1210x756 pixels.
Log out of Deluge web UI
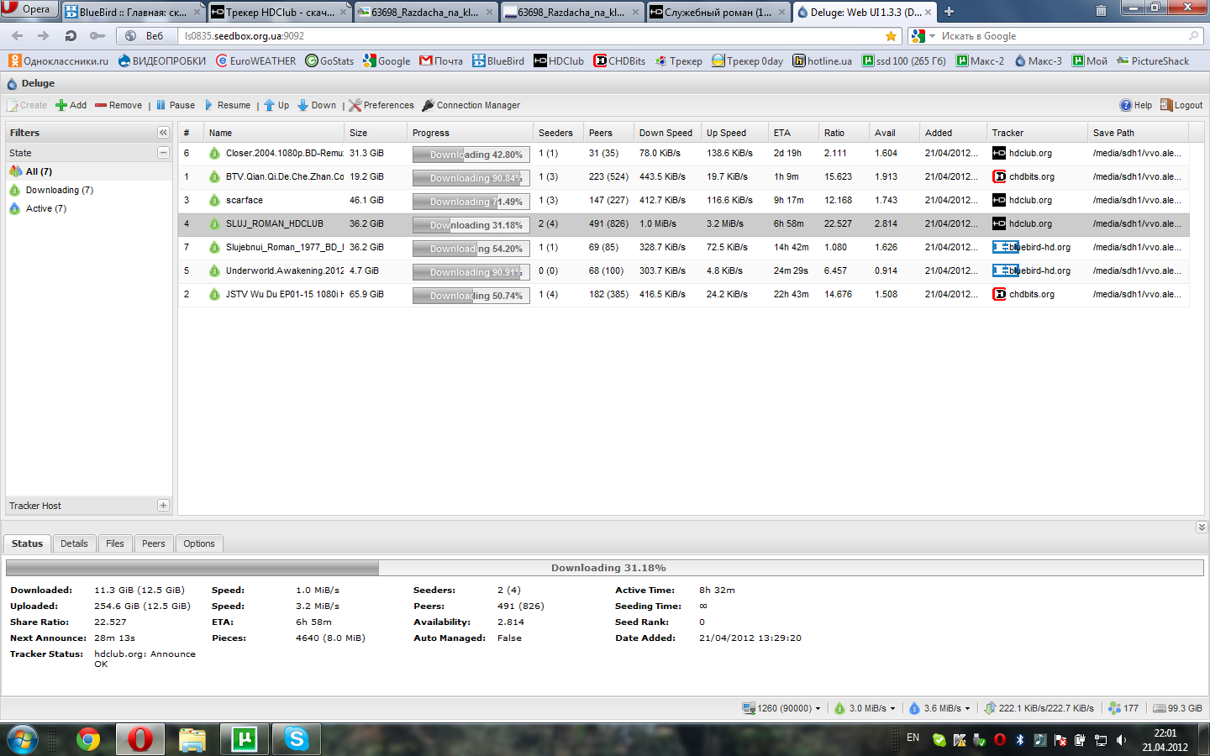tap(1181, 105)
